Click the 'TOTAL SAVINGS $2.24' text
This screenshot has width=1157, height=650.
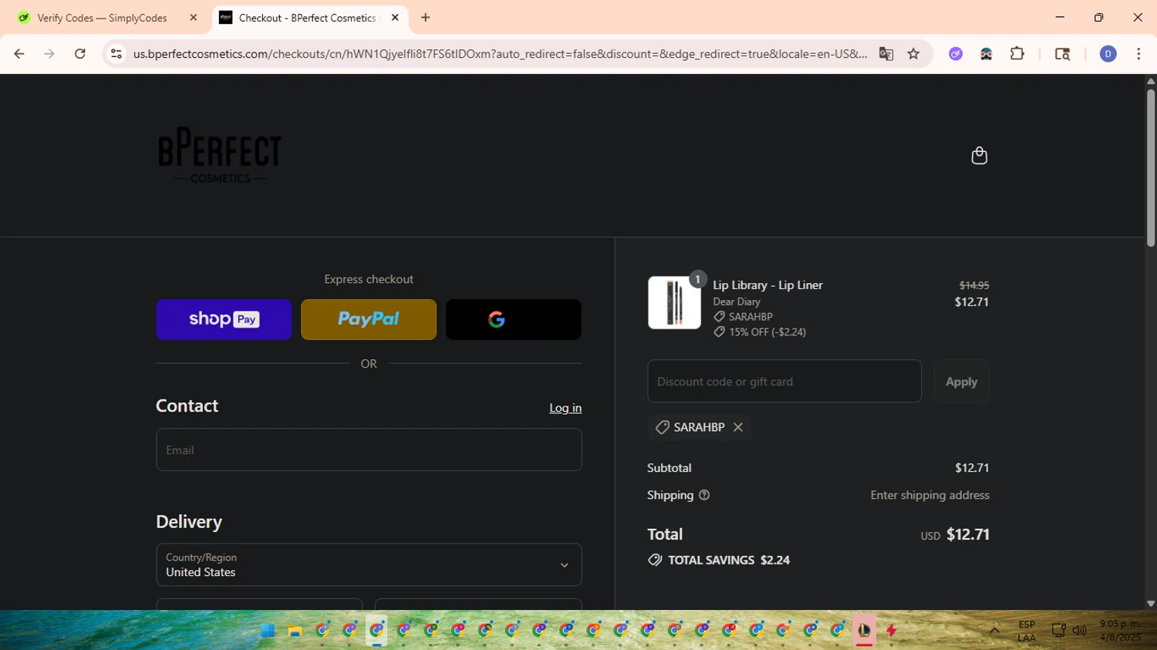(x=729, y=561)
